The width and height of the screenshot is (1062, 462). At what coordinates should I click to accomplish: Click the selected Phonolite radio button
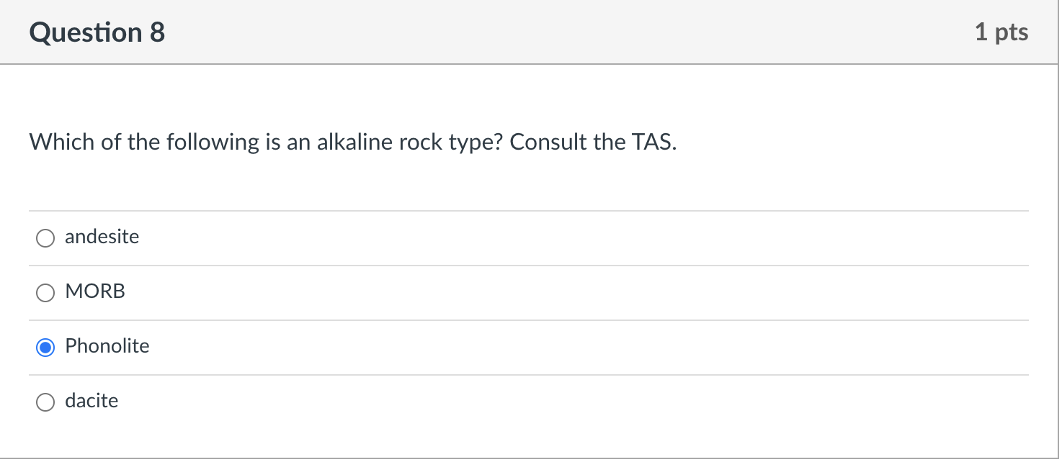(45, 348)
